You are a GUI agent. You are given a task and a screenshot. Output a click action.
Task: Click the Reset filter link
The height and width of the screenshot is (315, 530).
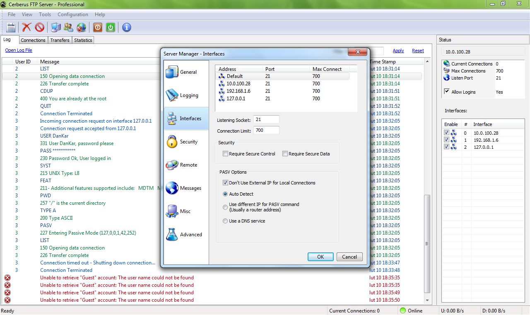pos(418,51)
